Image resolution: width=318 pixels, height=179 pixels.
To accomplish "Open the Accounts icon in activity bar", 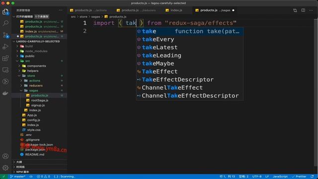I will click(5, 156).
